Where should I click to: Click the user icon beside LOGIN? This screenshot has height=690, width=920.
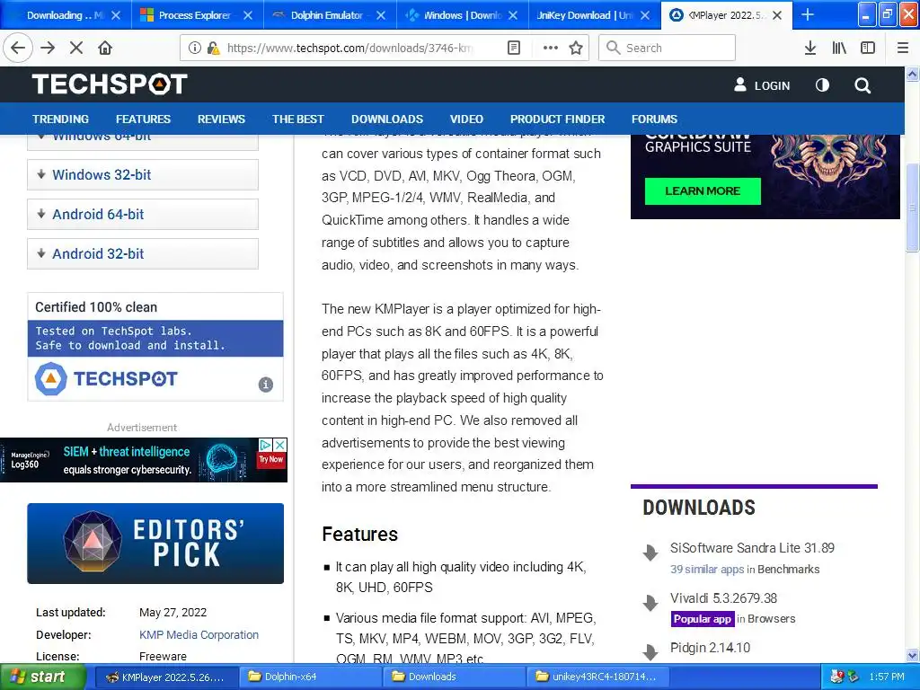coord(740,84)
